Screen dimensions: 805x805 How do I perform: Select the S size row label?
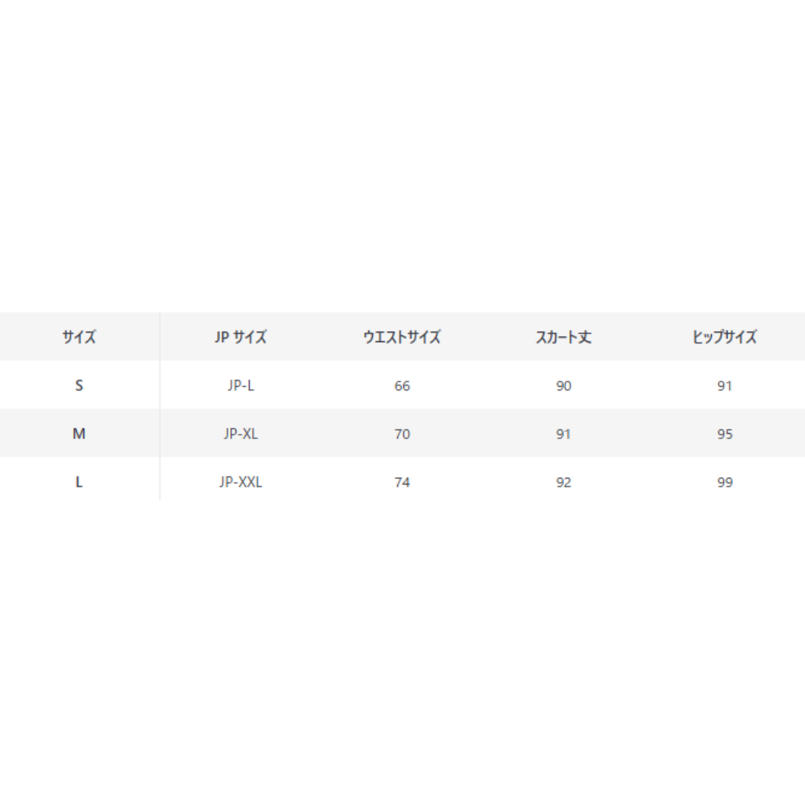pos(79,385)
